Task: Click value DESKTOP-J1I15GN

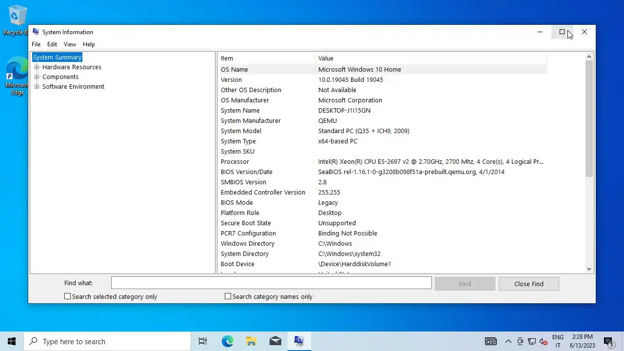Action: [x=344, y=110]
